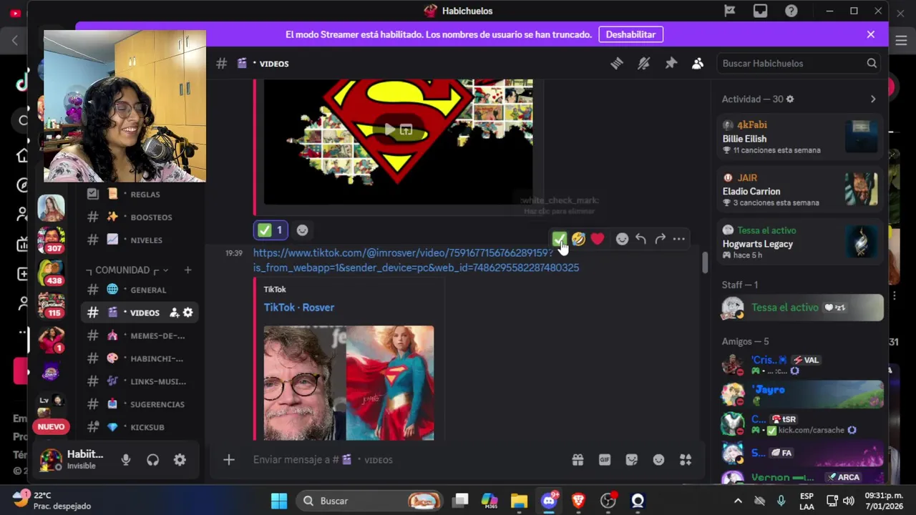Open the Apps launcher icon in message bar
916x515 pixels.
(x=686, y=460)
